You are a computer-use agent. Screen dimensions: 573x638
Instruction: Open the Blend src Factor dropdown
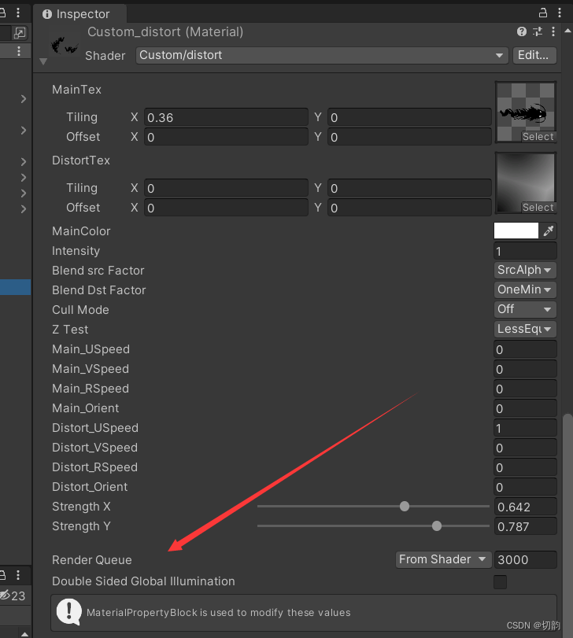pos(525,270)
